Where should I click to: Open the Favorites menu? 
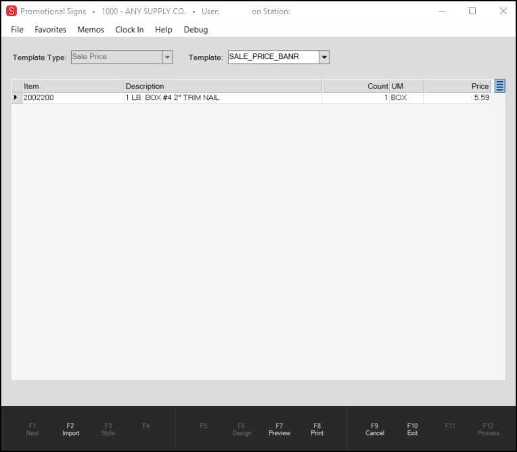click(x=51, y=30)
